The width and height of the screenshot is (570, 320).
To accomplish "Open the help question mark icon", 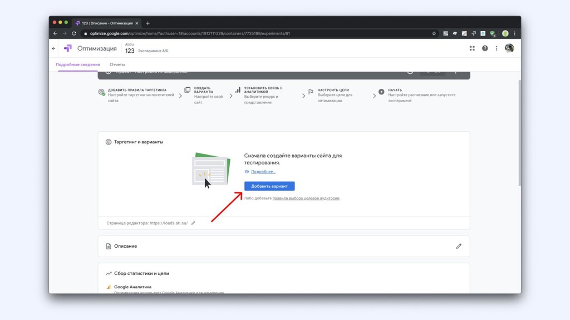I will point(485,48).
